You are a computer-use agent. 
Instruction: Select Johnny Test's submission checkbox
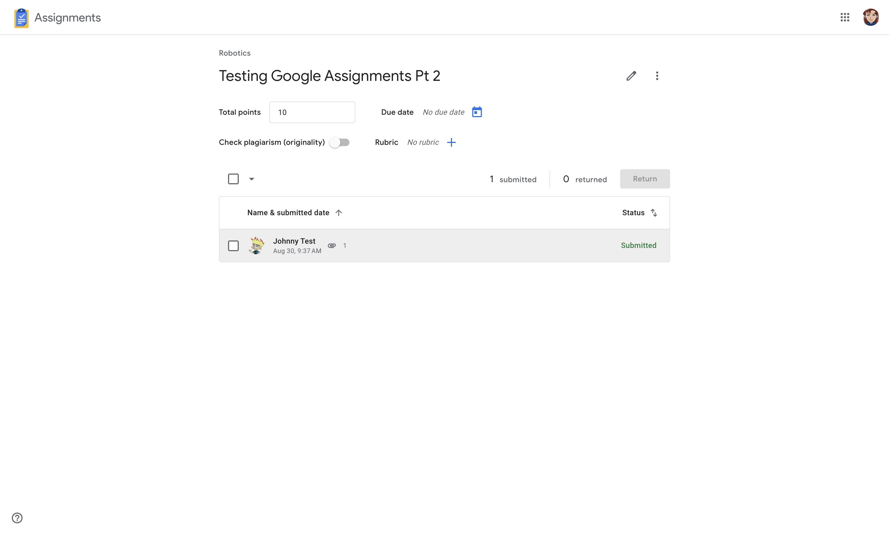click(x=233, y=246)
